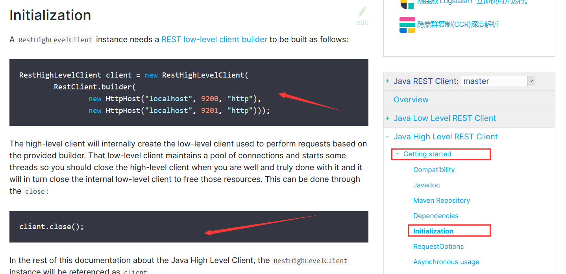Open the Javadoc page
566x274 pixels.
point(426,185)
